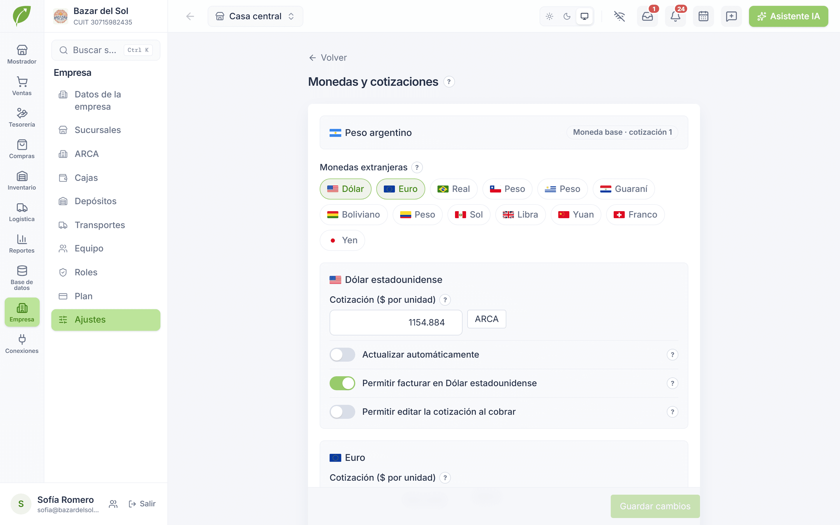
Task: Click the Buscar search field
Action: click(106, 50)
